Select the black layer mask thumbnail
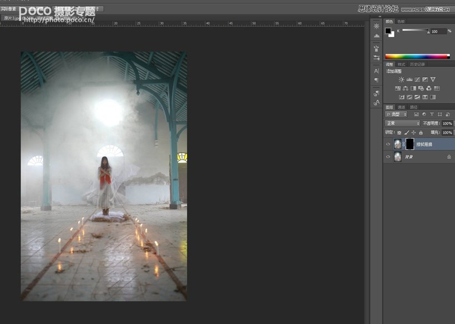The height and width of the screenshot is (324, 455). click(x=410, y=144)
